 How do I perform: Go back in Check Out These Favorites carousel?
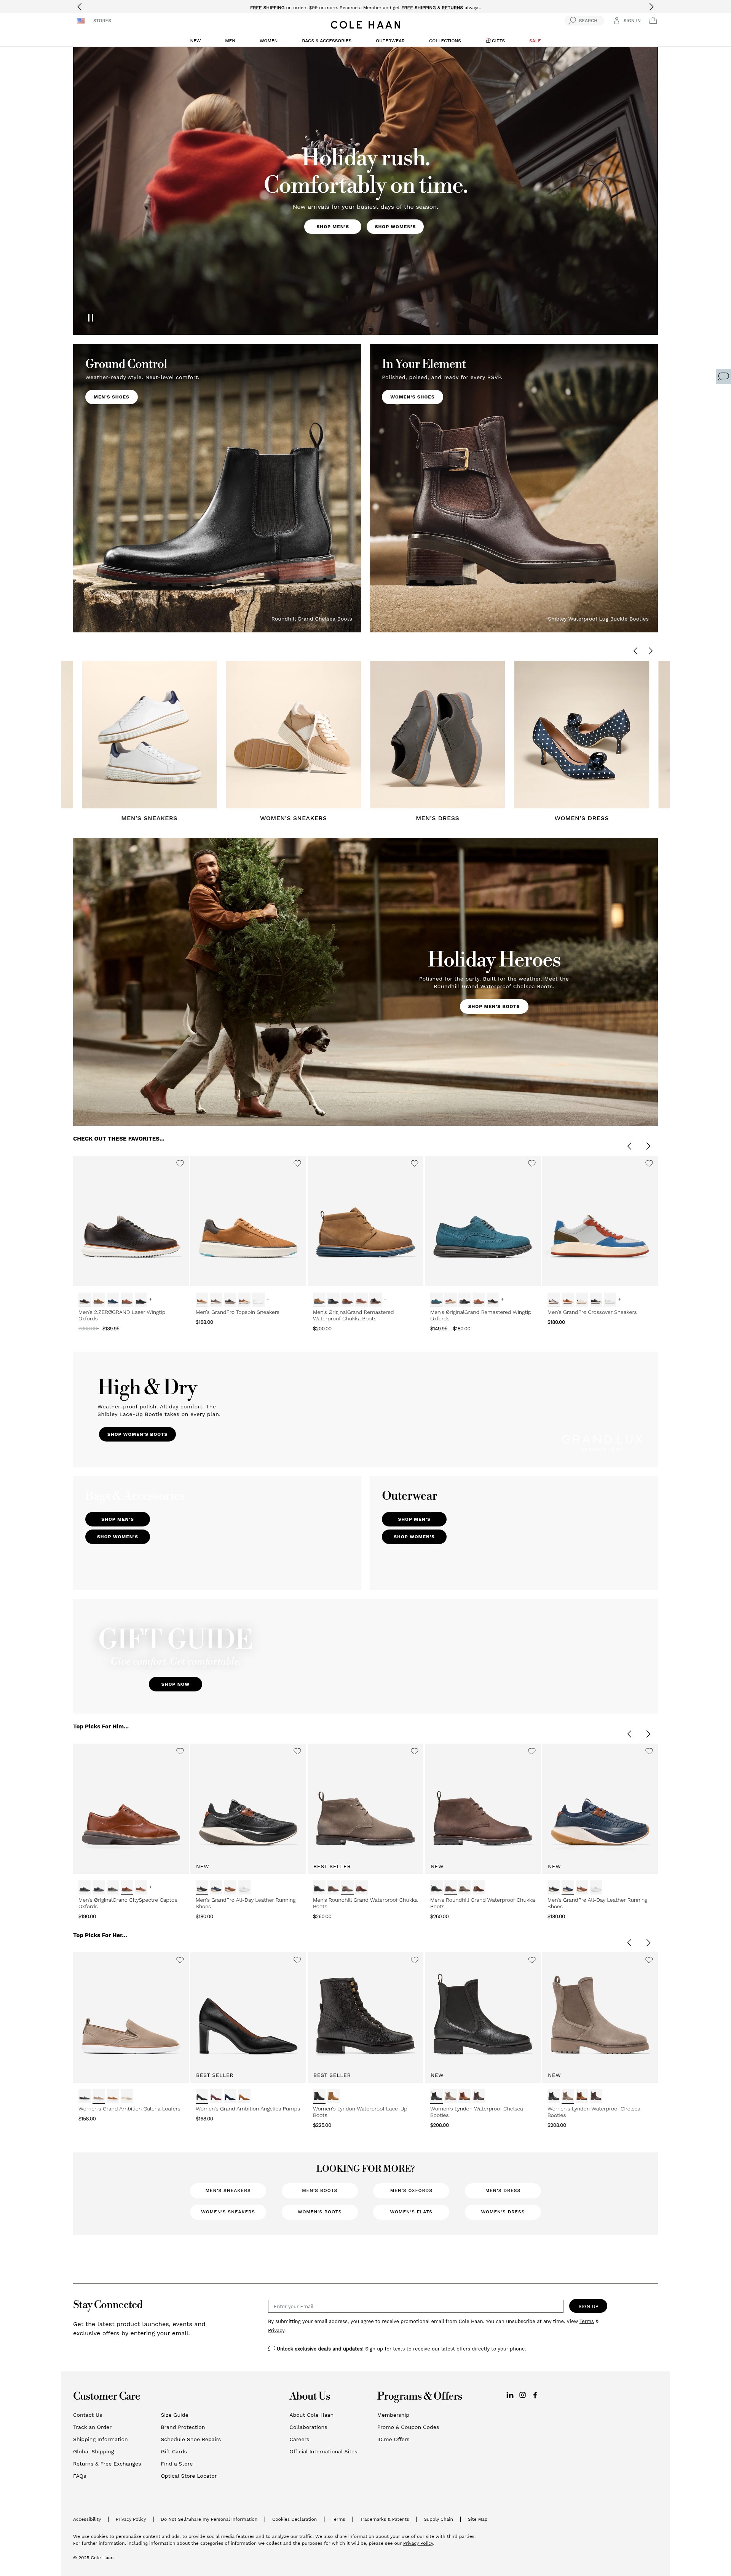pos(629,1146)
